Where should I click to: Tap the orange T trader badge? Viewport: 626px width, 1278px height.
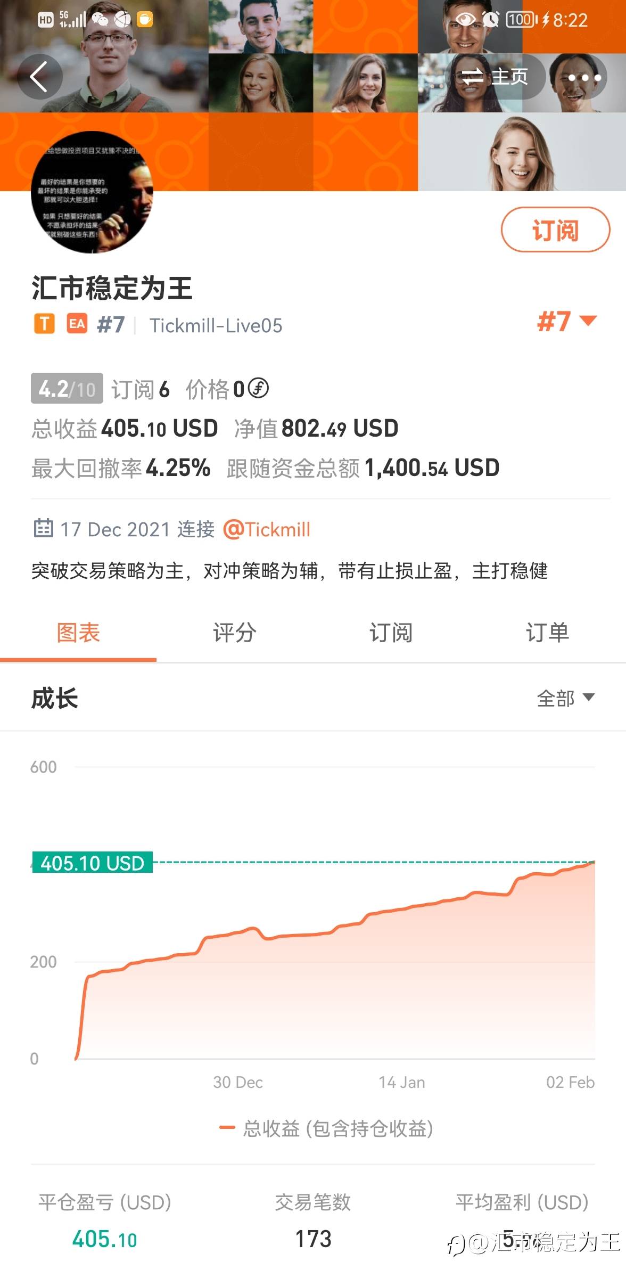[x=45, y=324]
